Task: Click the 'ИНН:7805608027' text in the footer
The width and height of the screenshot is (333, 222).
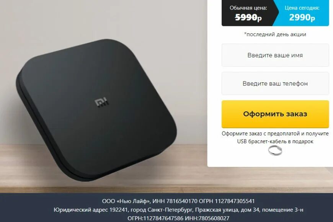Action: [x=207, y=218]
